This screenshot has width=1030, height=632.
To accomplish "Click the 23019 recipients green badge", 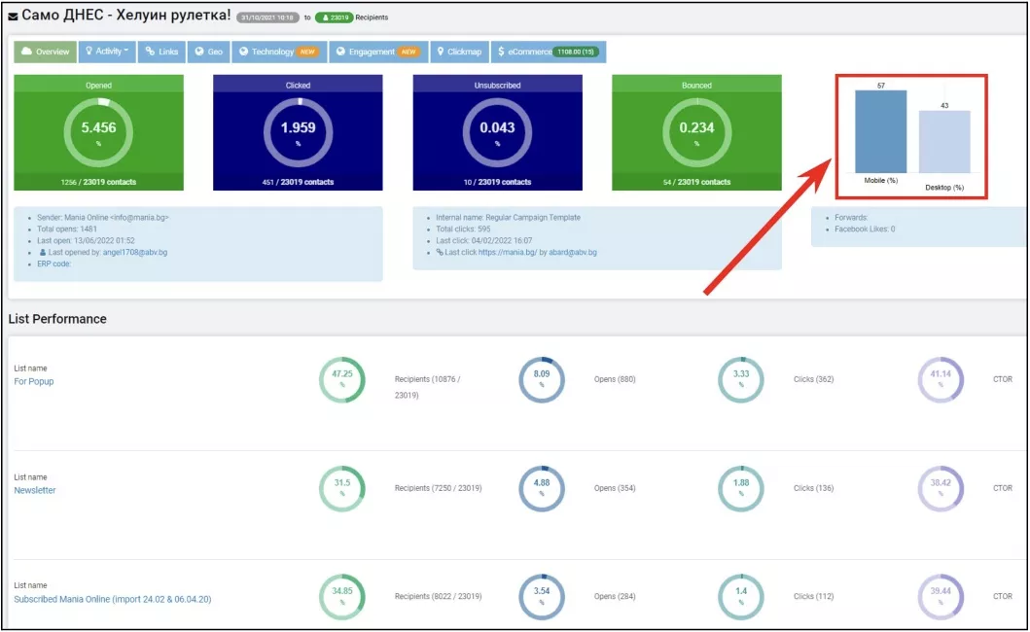I will pyautogui.click(x=334, y=18).
